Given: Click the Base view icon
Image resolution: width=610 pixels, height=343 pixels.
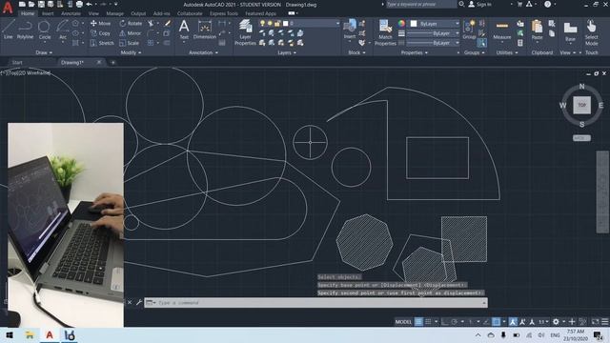Looking at the screenshot, I should 570,31.
